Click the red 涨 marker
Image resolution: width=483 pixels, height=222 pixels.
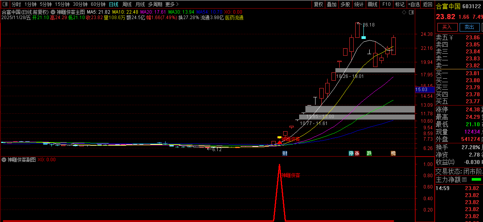coord(357,153)
